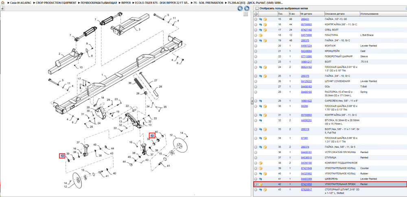Click the yellow box icon in row 18
Viewport: 407px width, 197px height.
(x=260, y=35)
